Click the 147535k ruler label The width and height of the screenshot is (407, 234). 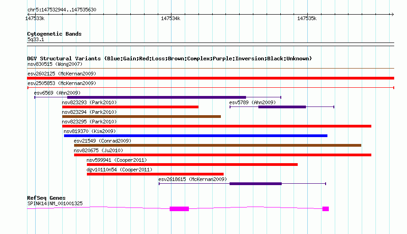coord(307,18)
